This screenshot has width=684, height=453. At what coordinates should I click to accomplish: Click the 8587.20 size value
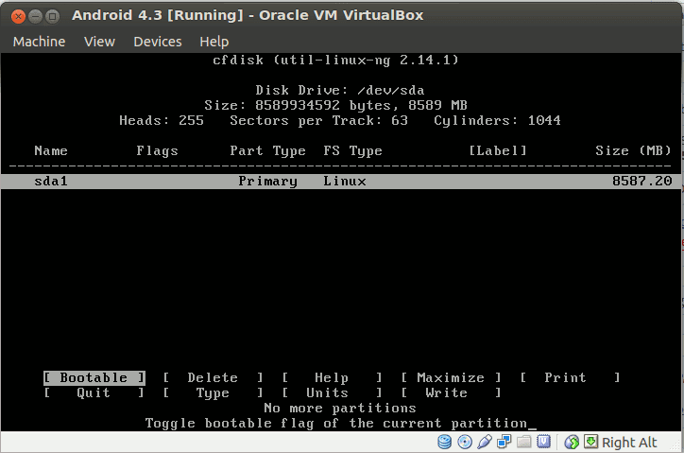pyautogui.click(x=641, y=181)
